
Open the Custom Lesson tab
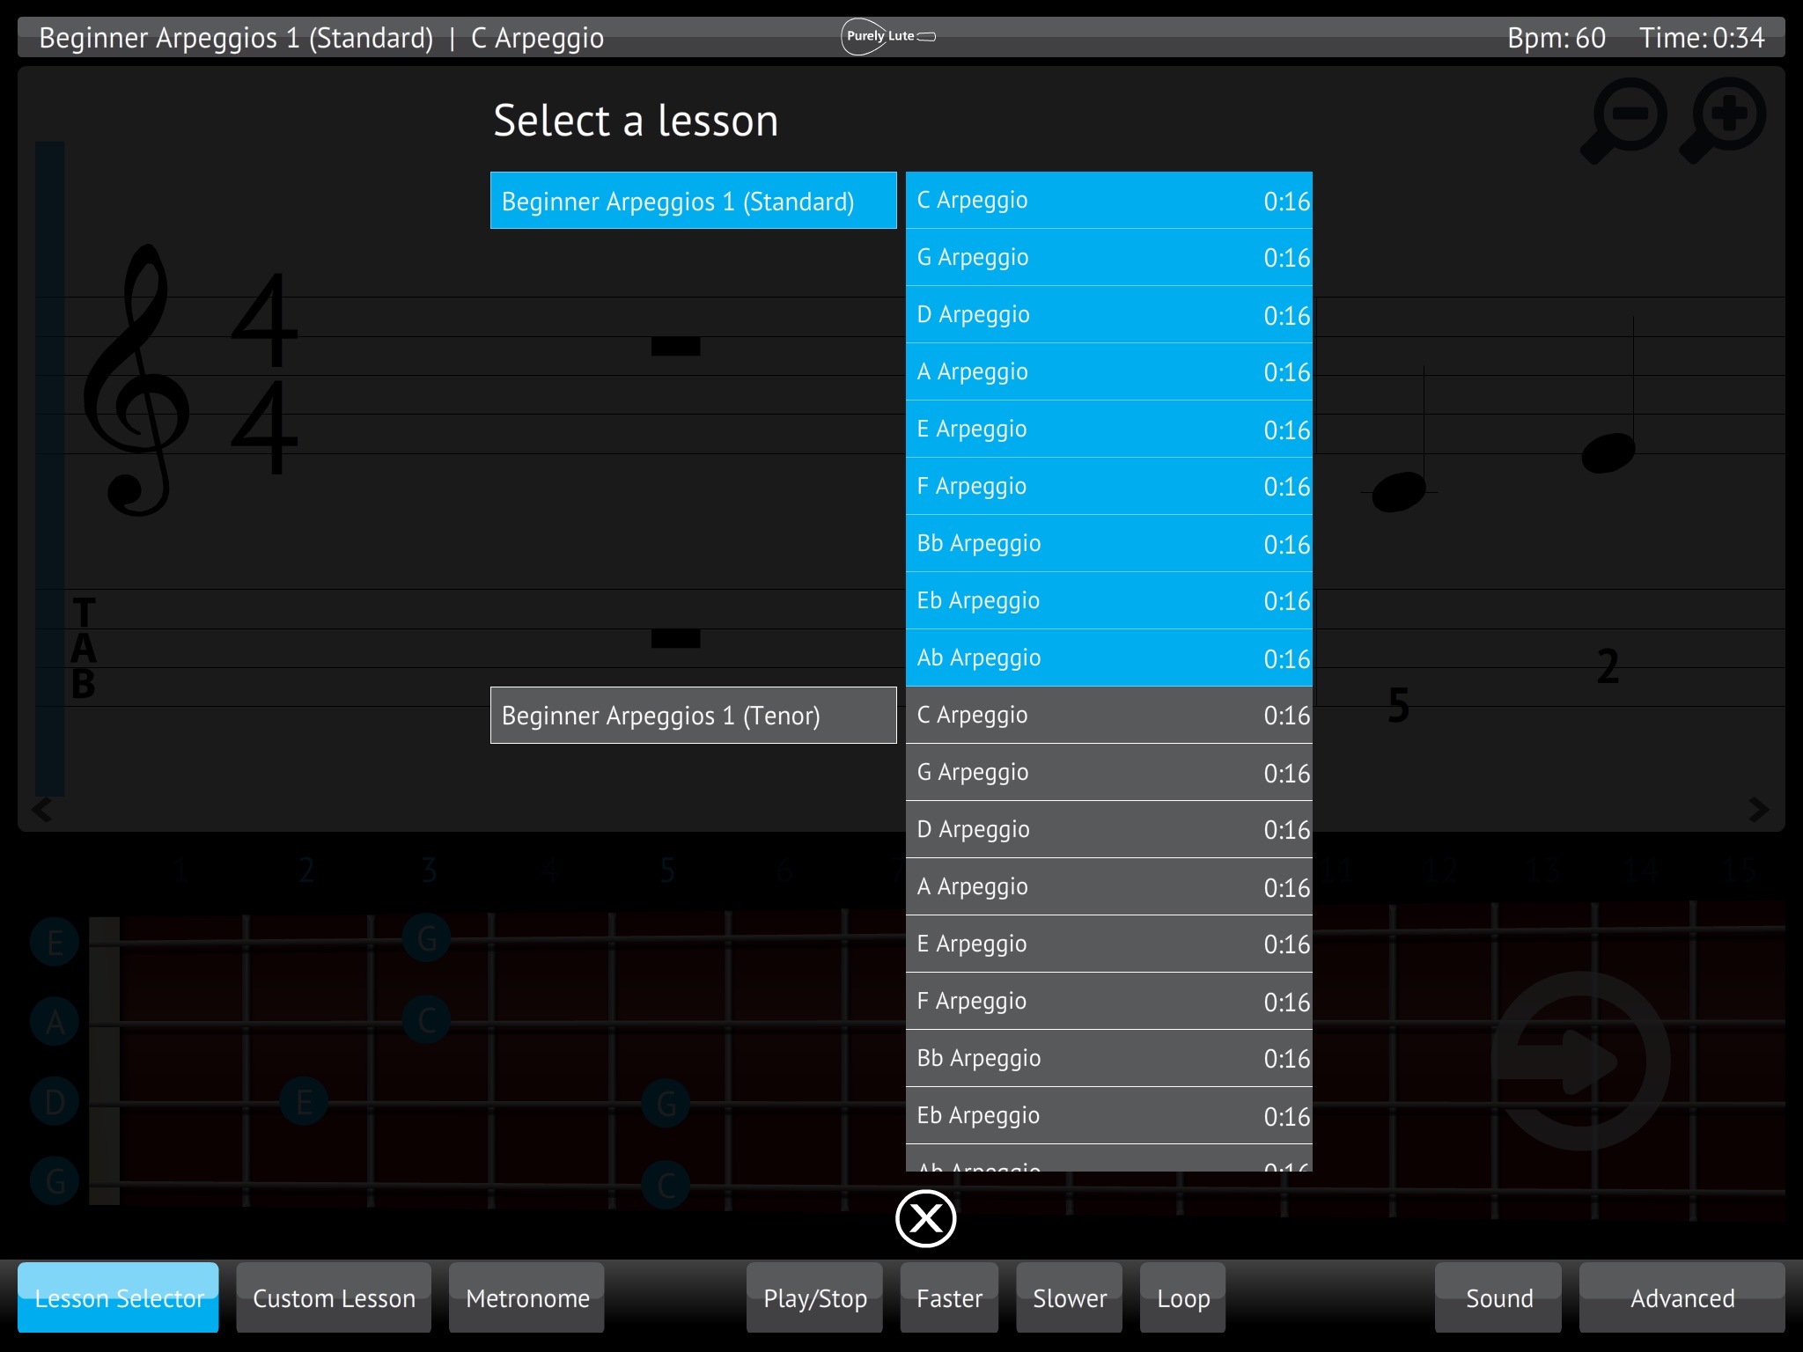tap(332, 1297)
